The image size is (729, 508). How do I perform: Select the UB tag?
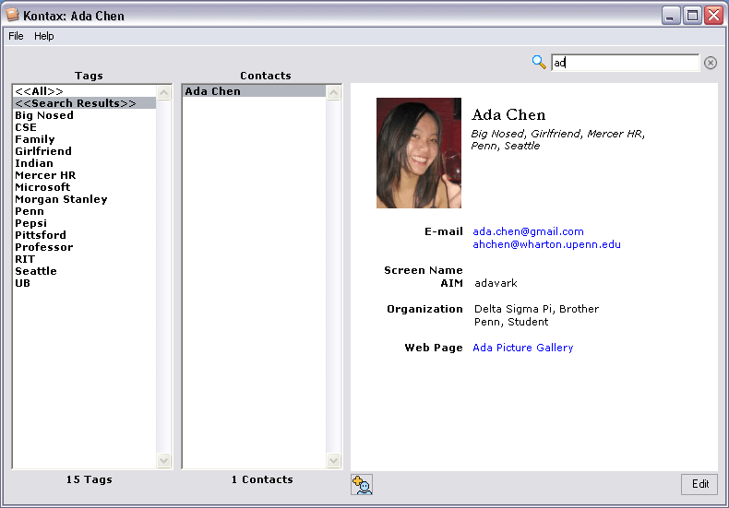pyautogui.click(x=84, y=283)
